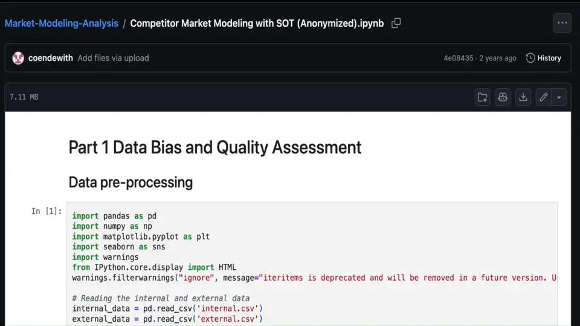The image size is (580, 326).
Task: Open the 'Add files via upload' commit
Action: coord(113,58)
